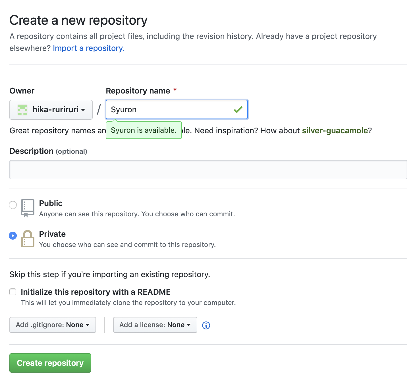Open the Import a repository link
413x380 pixels.
click(x=88, y=48)
